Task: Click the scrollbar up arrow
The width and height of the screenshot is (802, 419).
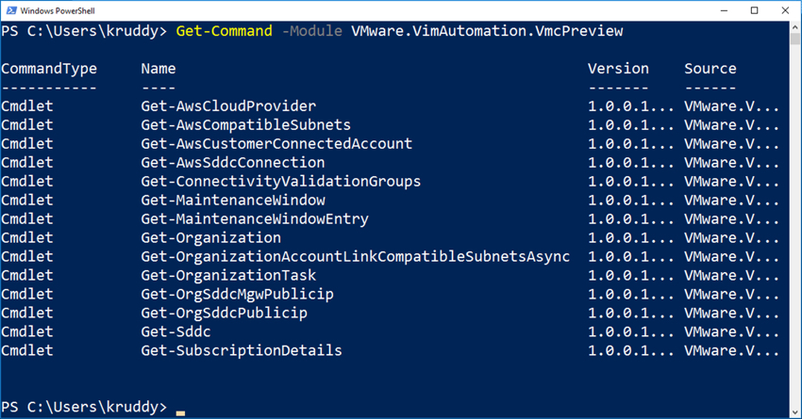Action: click(795, 26)
